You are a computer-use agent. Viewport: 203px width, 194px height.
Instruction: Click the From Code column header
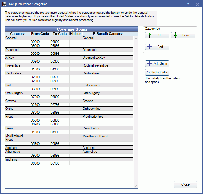pyautogui.click(x=40, y=34)
